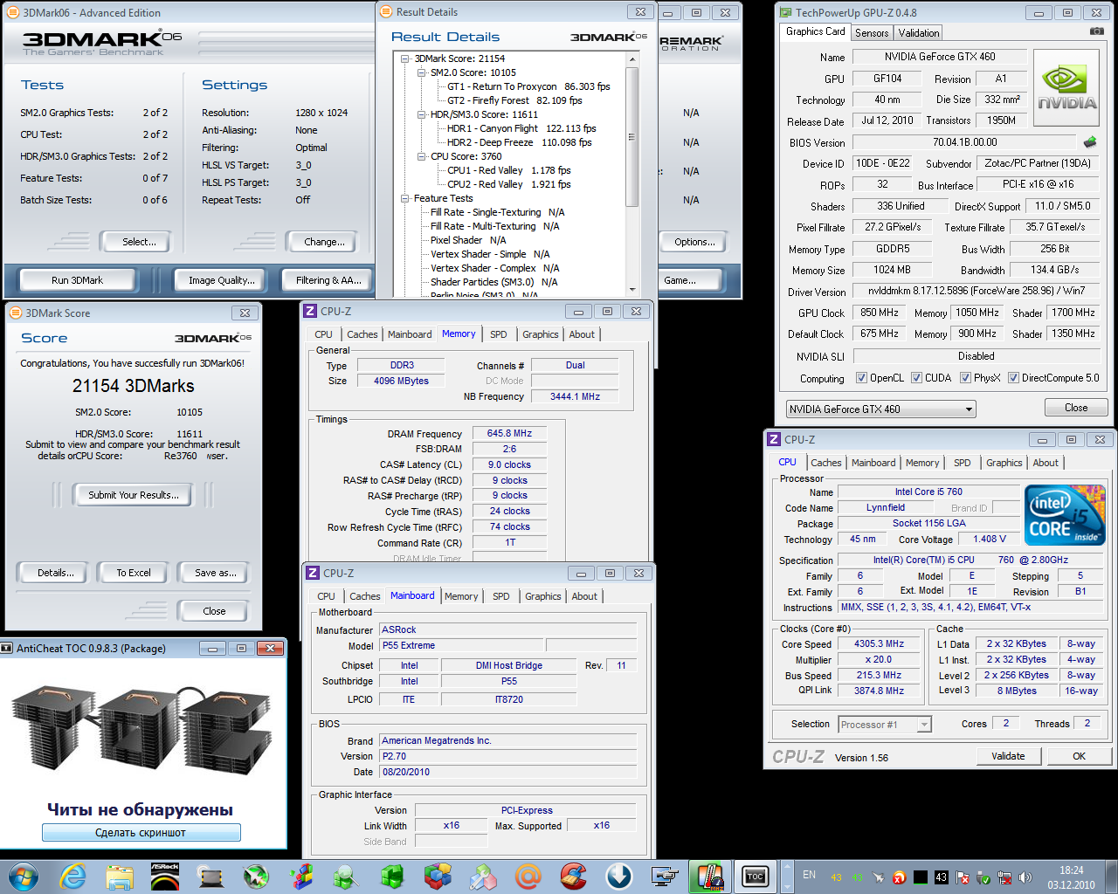Collapse the SM2.0 Score tree node
The height and width of the screenshot is (894, 1118).
point(422,72)
